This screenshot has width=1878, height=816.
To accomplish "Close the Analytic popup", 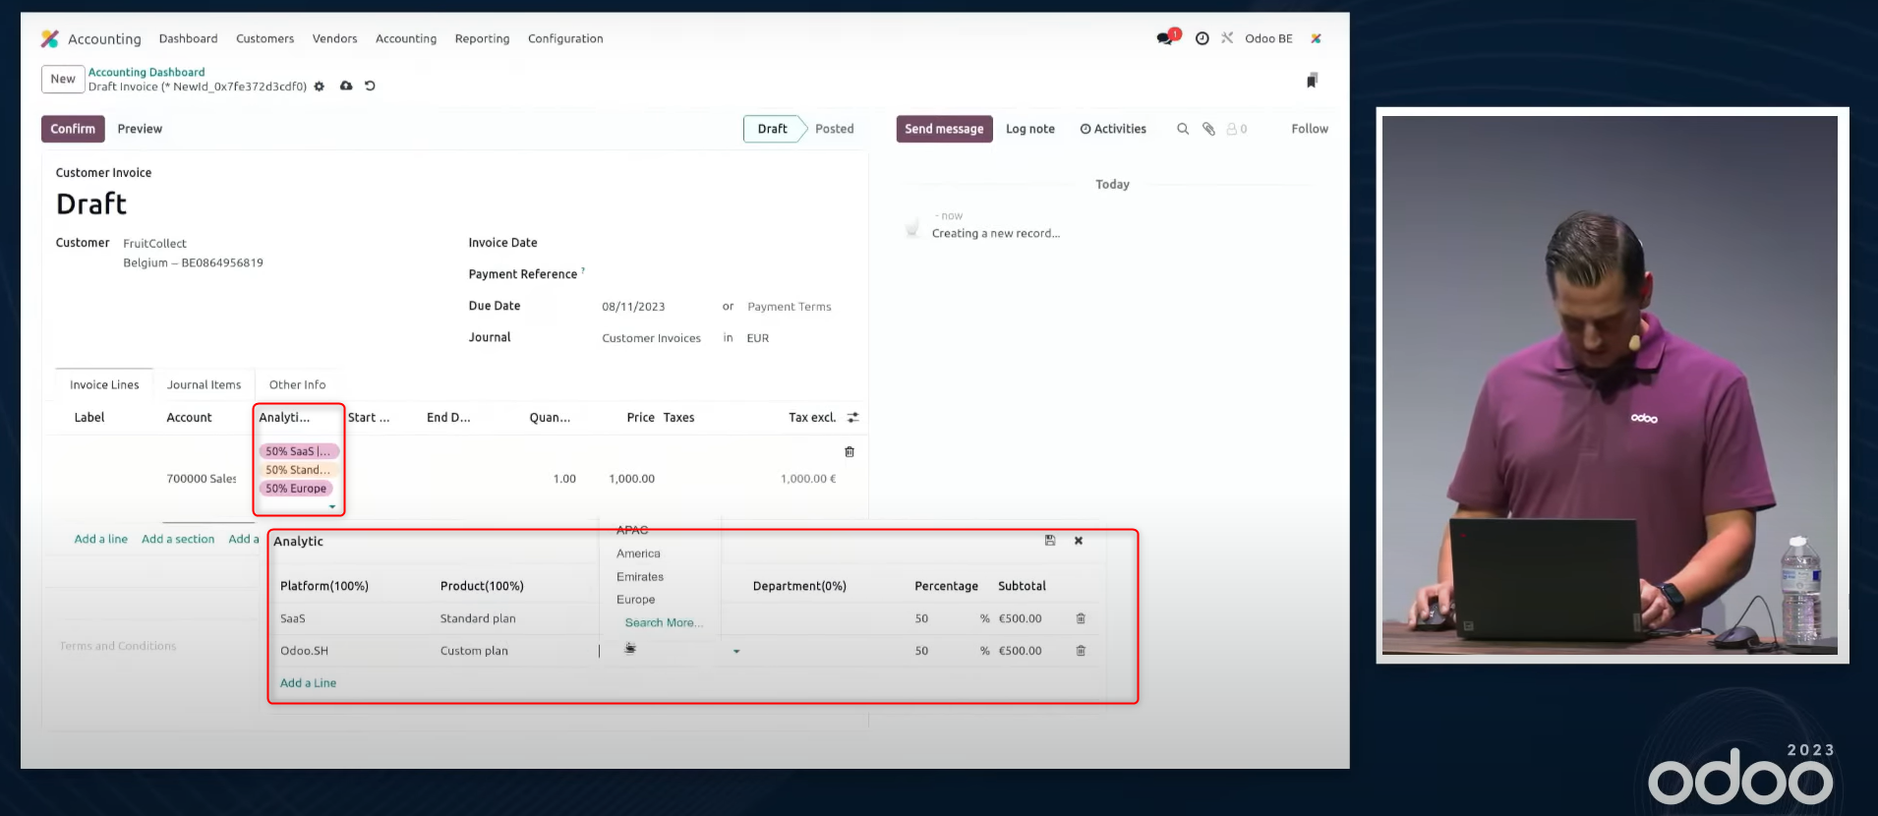I will point(1079,541).
